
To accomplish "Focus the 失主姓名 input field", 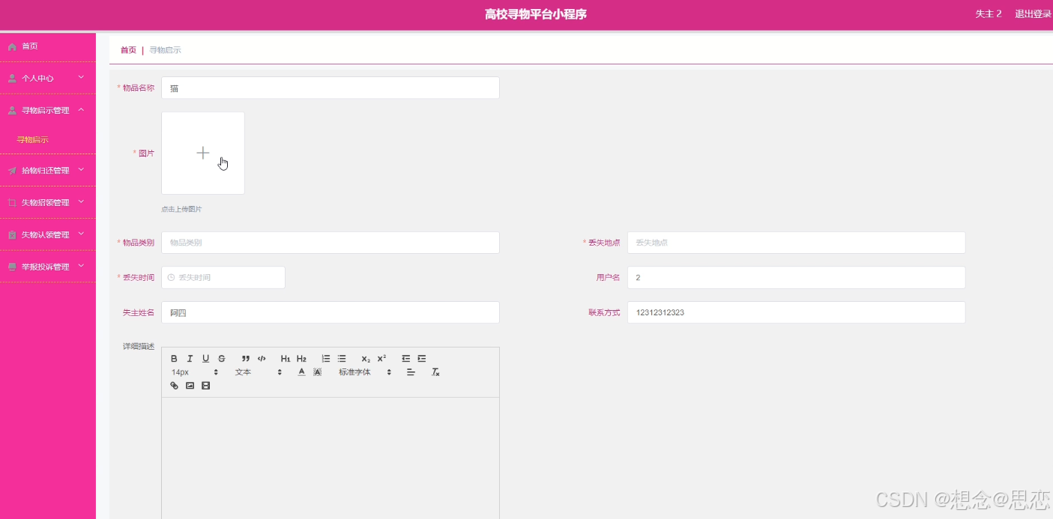I will pos(331,312).
